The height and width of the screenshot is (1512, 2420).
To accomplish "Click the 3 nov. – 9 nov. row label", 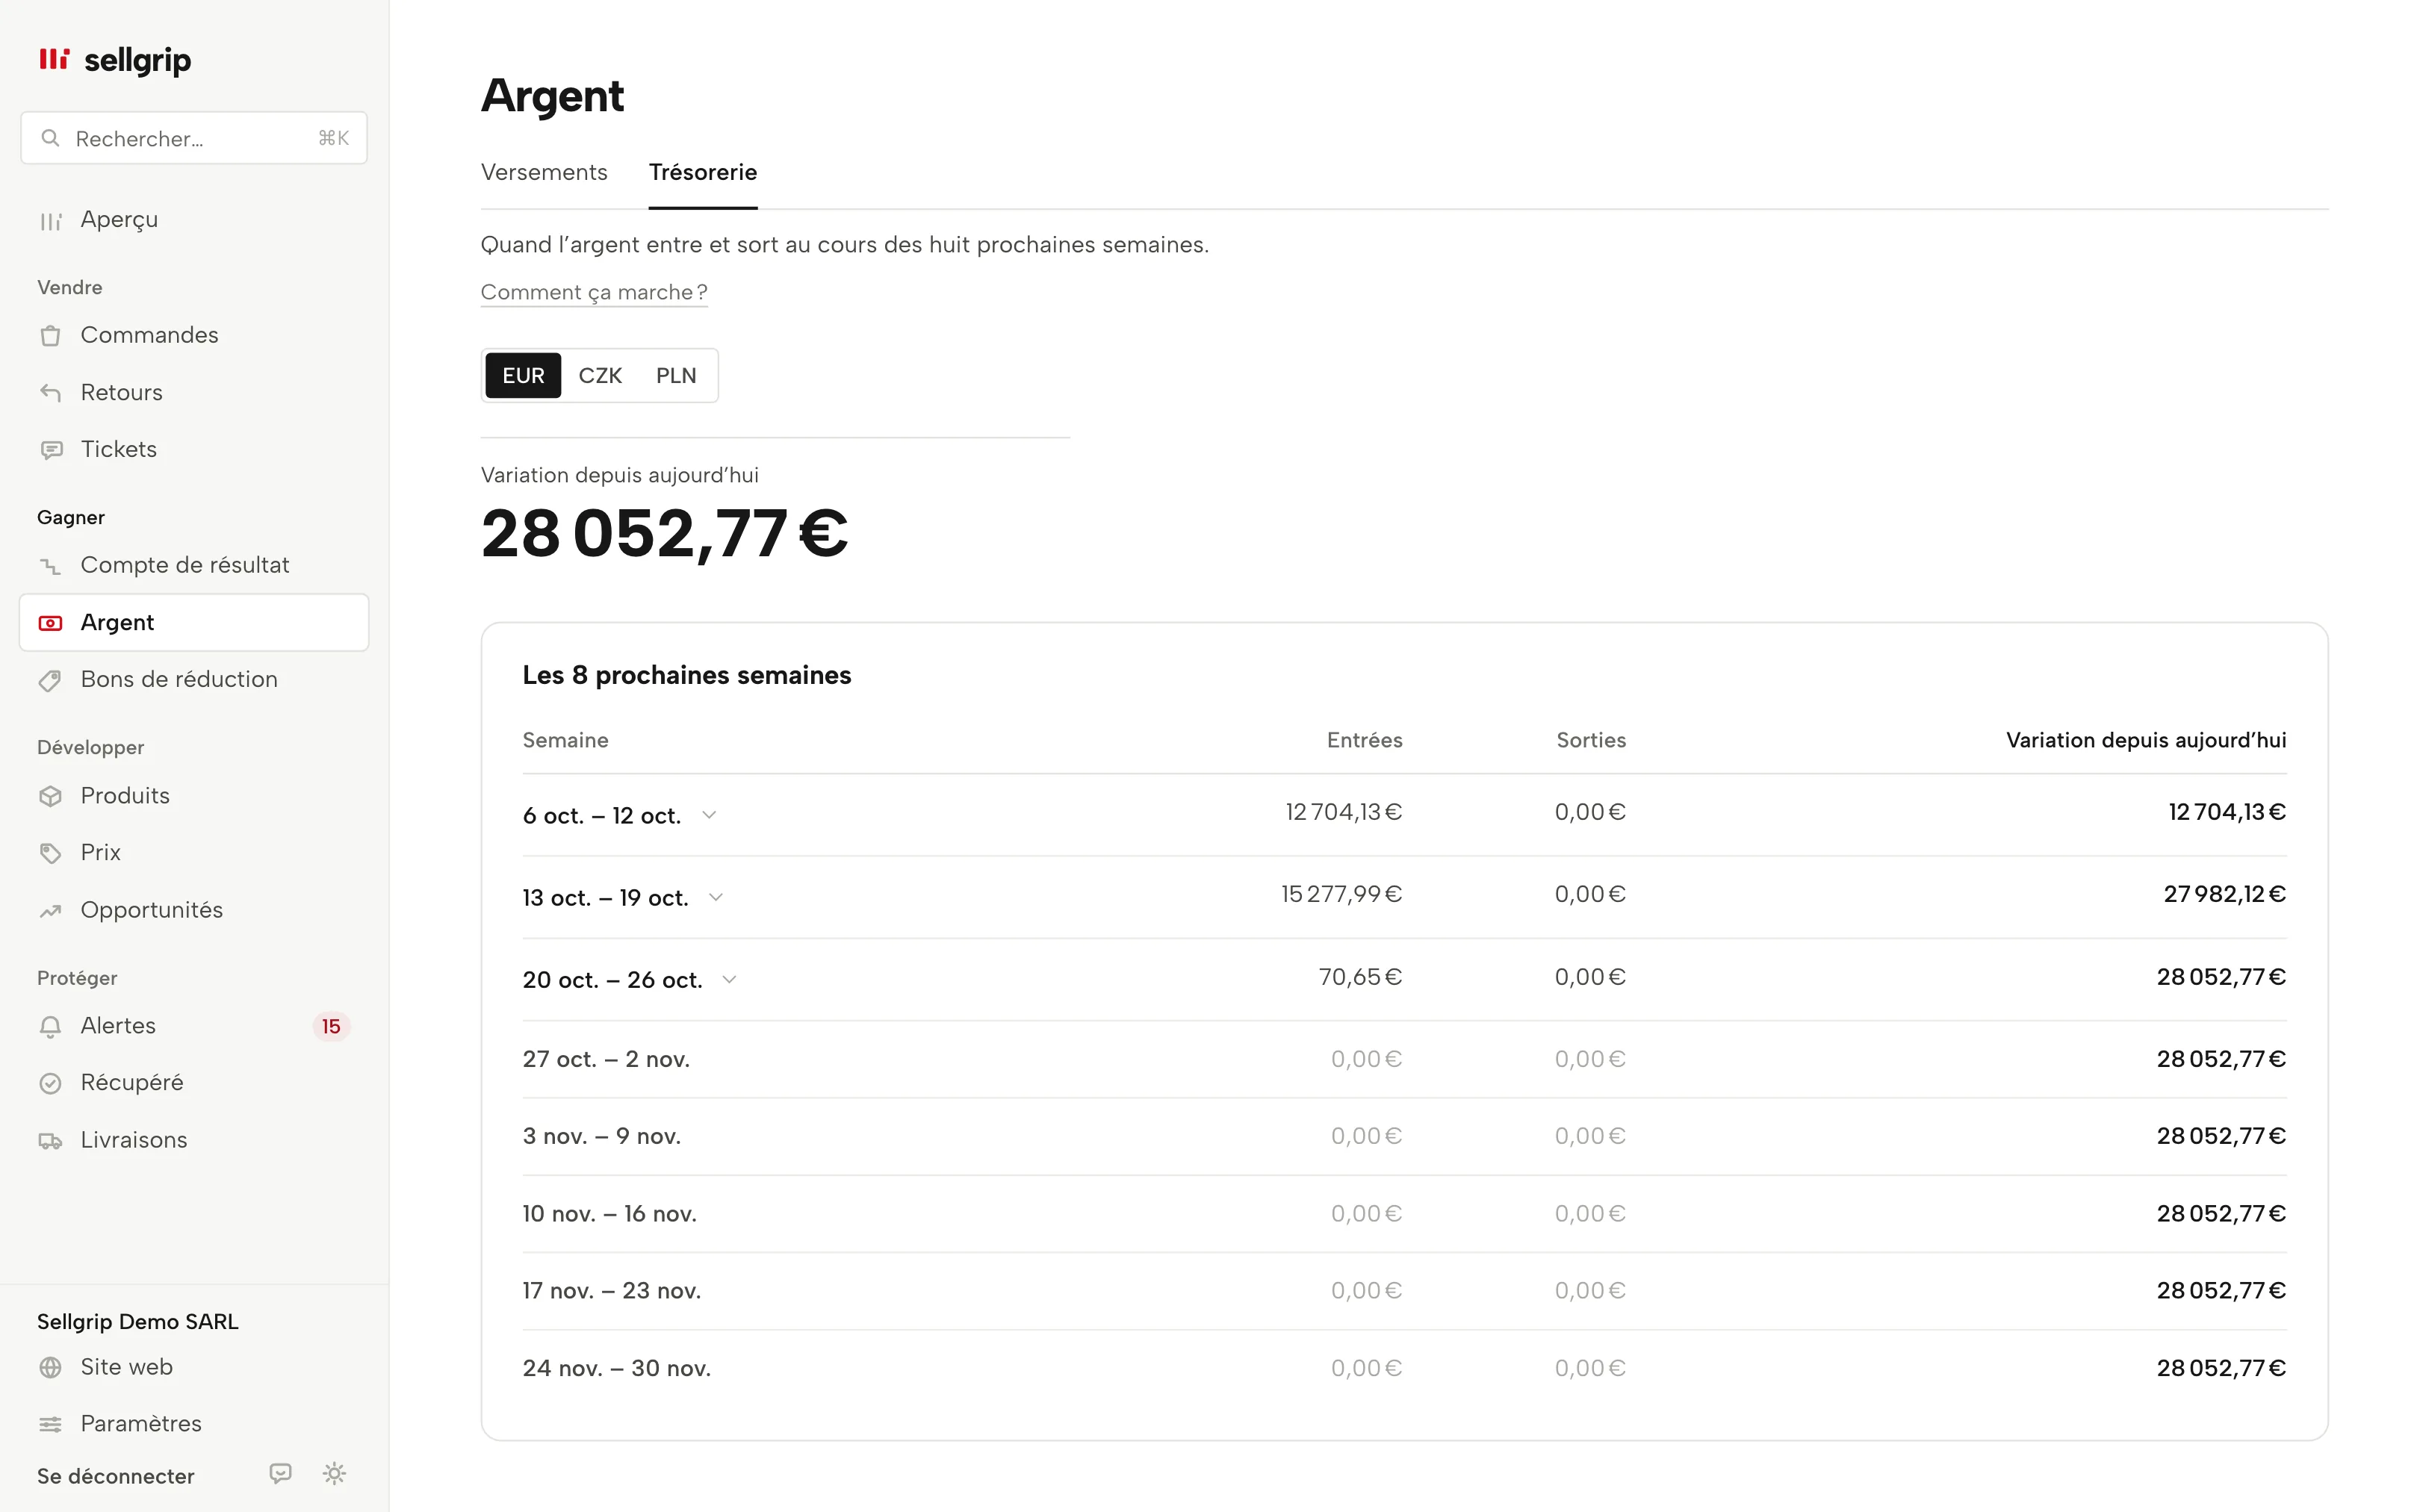I will tap(602, 1136).
